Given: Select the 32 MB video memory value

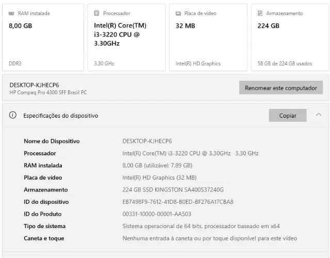Looking at the screenshot, I should click(185, 26).
